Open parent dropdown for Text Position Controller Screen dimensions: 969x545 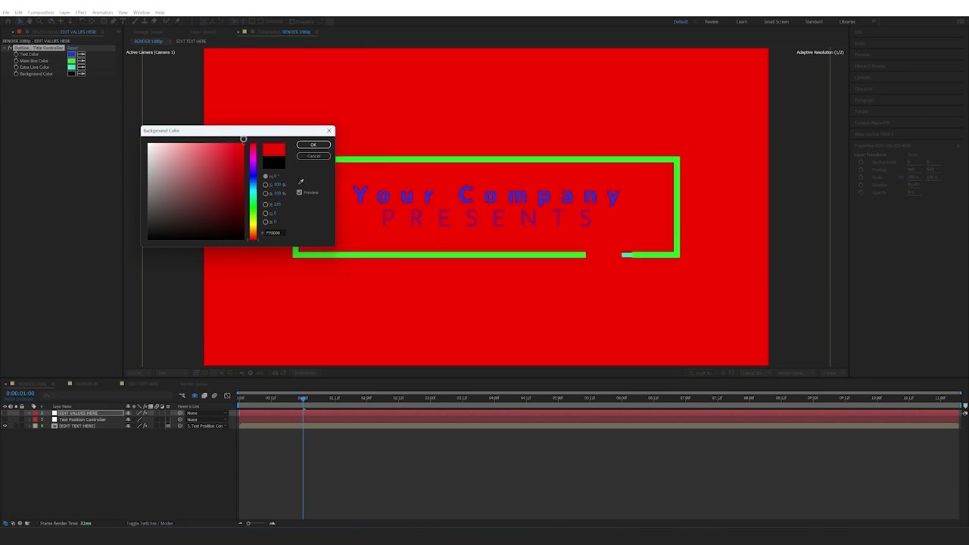pos(206,419)
